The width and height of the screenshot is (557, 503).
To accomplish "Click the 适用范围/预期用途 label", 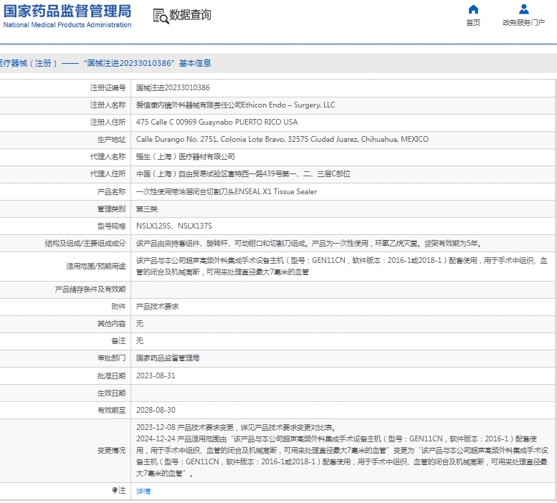I will 96,267.
